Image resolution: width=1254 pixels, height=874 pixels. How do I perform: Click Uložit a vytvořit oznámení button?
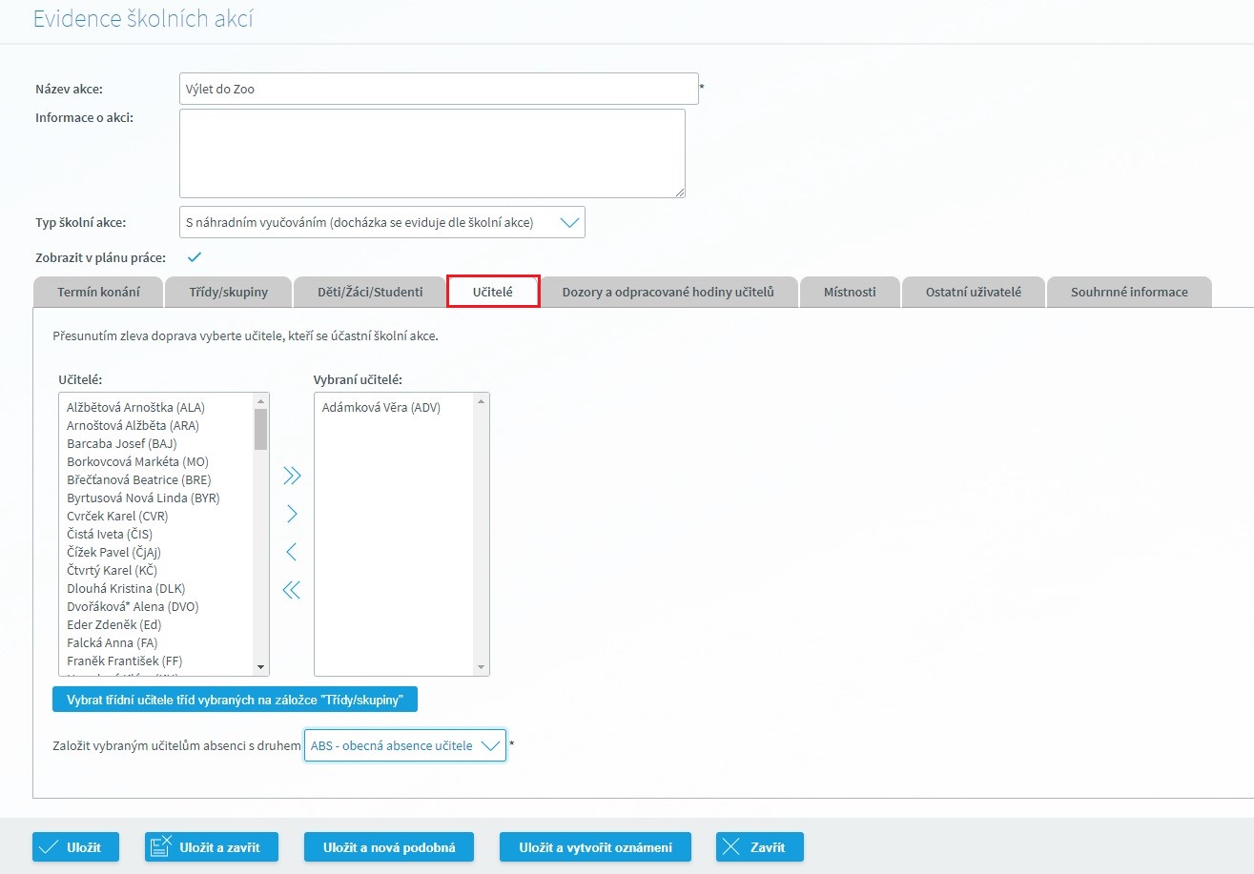pyautogui.click(x=595, y=846)
